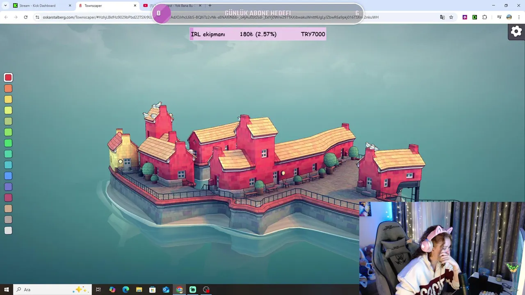Open a new browser tab
Screen dimensions: 525x295
(210, 6)
